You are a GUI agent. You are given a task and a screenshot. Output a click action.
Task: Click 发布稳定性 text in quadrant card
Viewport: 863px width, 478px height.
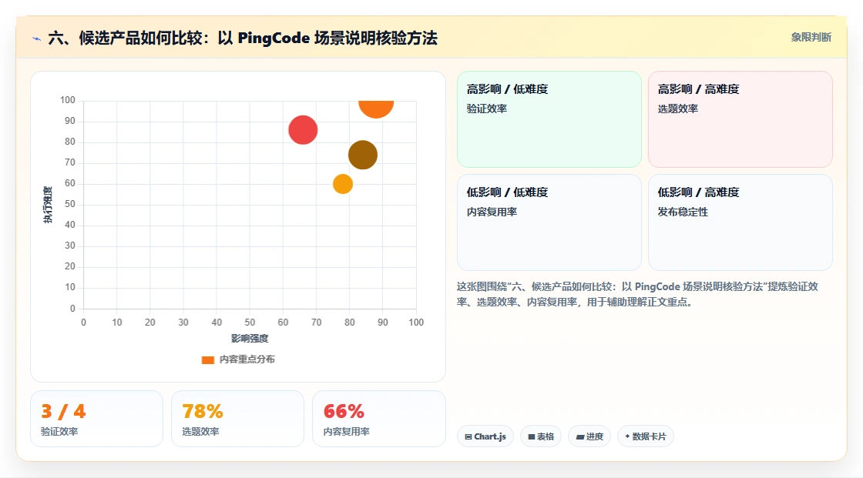pos(683,212)
